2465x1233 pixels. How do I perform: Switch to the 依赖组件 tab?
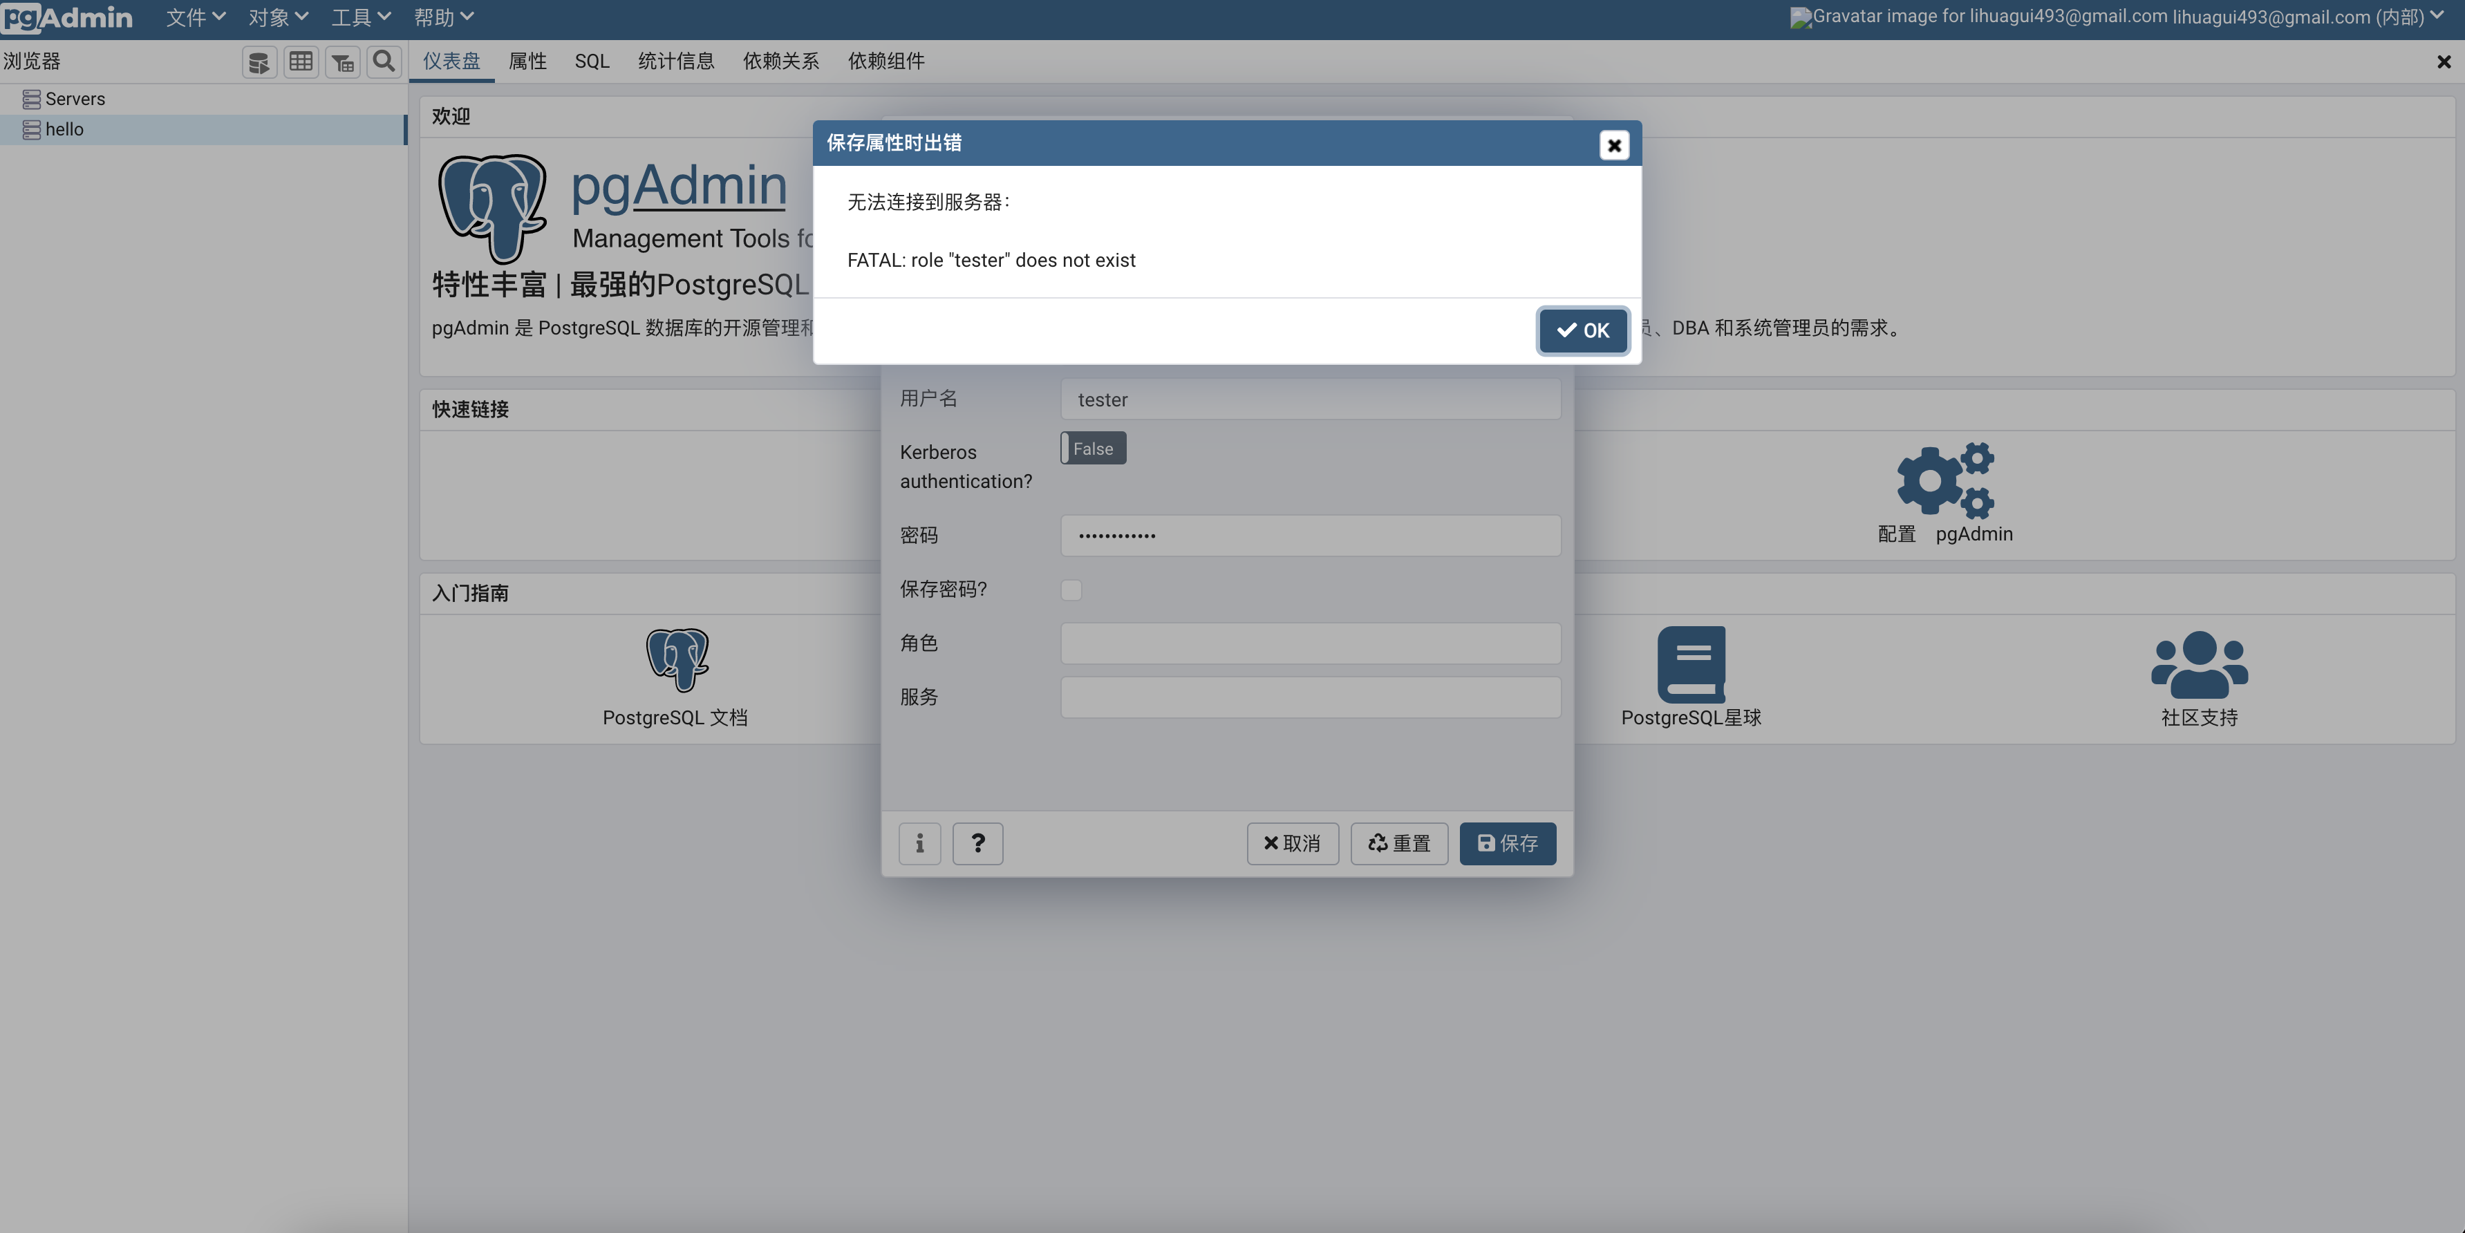886,62
